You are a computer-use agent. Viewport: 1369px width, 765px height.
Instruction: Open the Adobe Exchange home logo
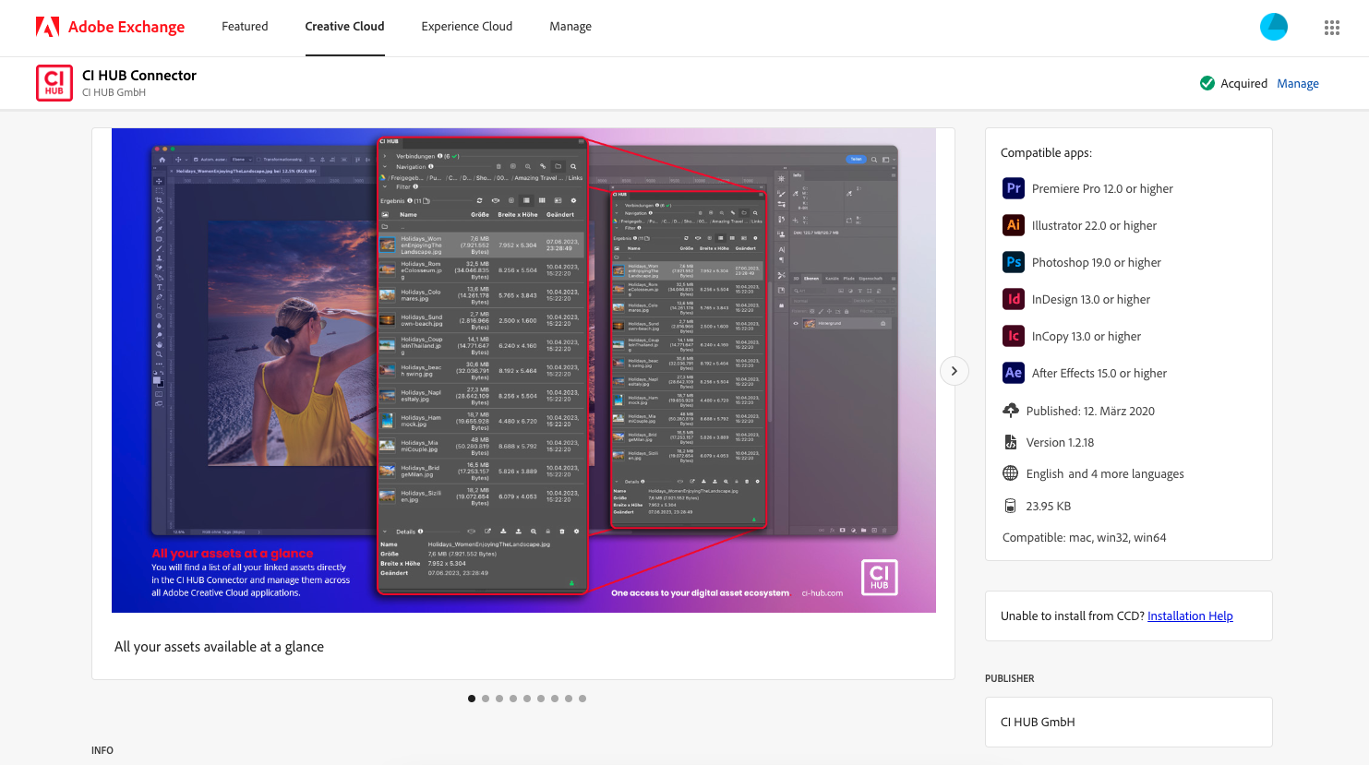[x=110, y=27]
